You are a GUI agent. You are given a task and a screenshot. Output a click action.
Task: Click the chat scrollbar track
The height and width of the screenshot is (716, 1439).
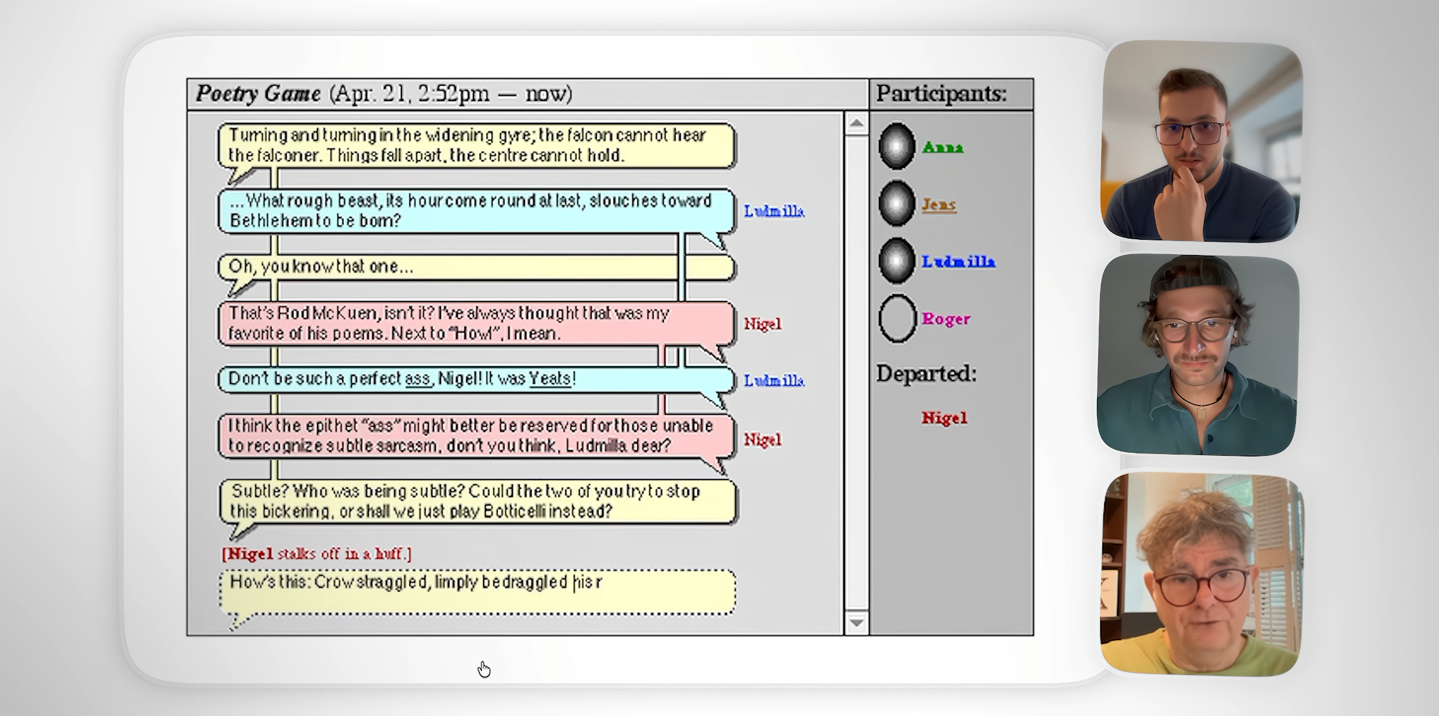[856, 373]
